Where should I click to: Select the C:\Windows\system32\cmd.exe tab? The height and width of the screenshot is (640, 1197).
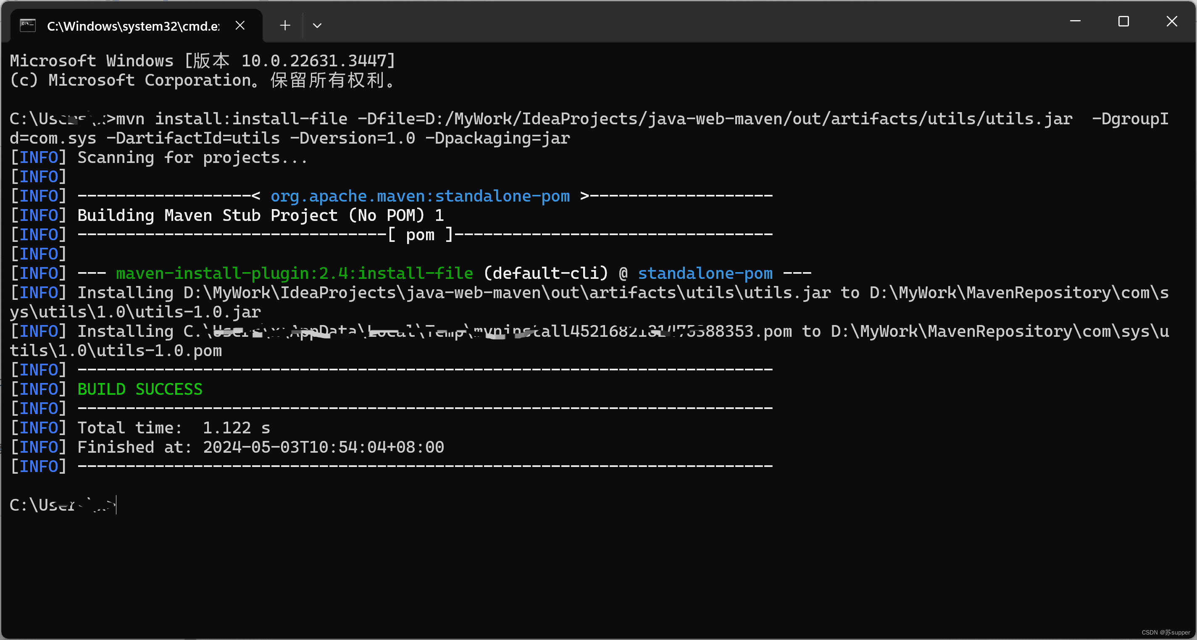tap(133, 26)
